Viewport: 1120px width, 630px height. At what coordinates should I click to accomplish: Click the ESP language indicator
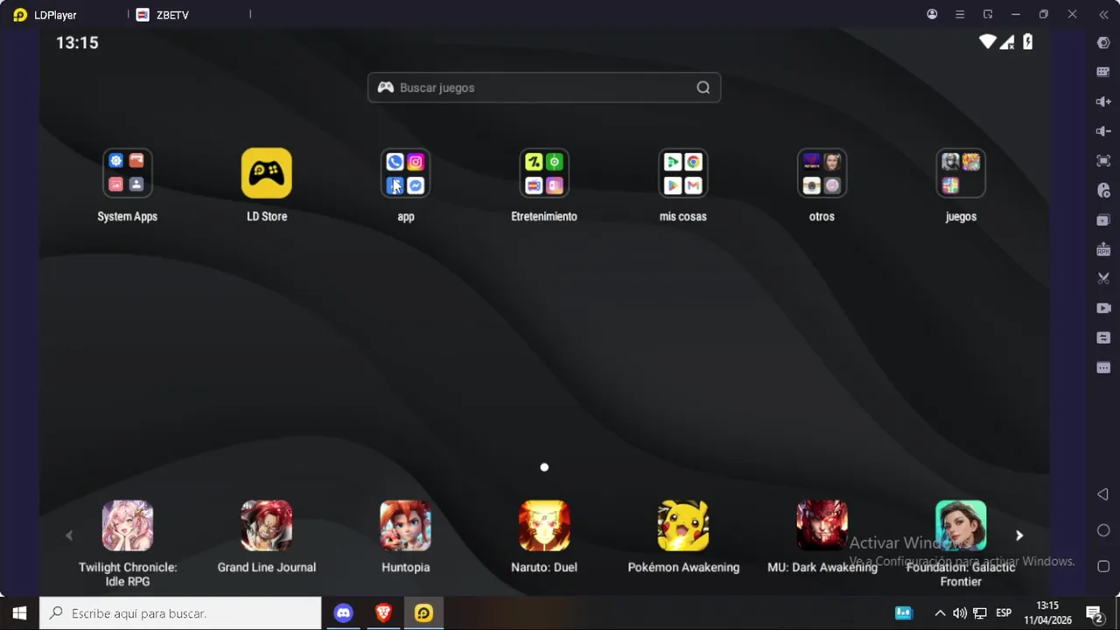(x=1004, y=613)
